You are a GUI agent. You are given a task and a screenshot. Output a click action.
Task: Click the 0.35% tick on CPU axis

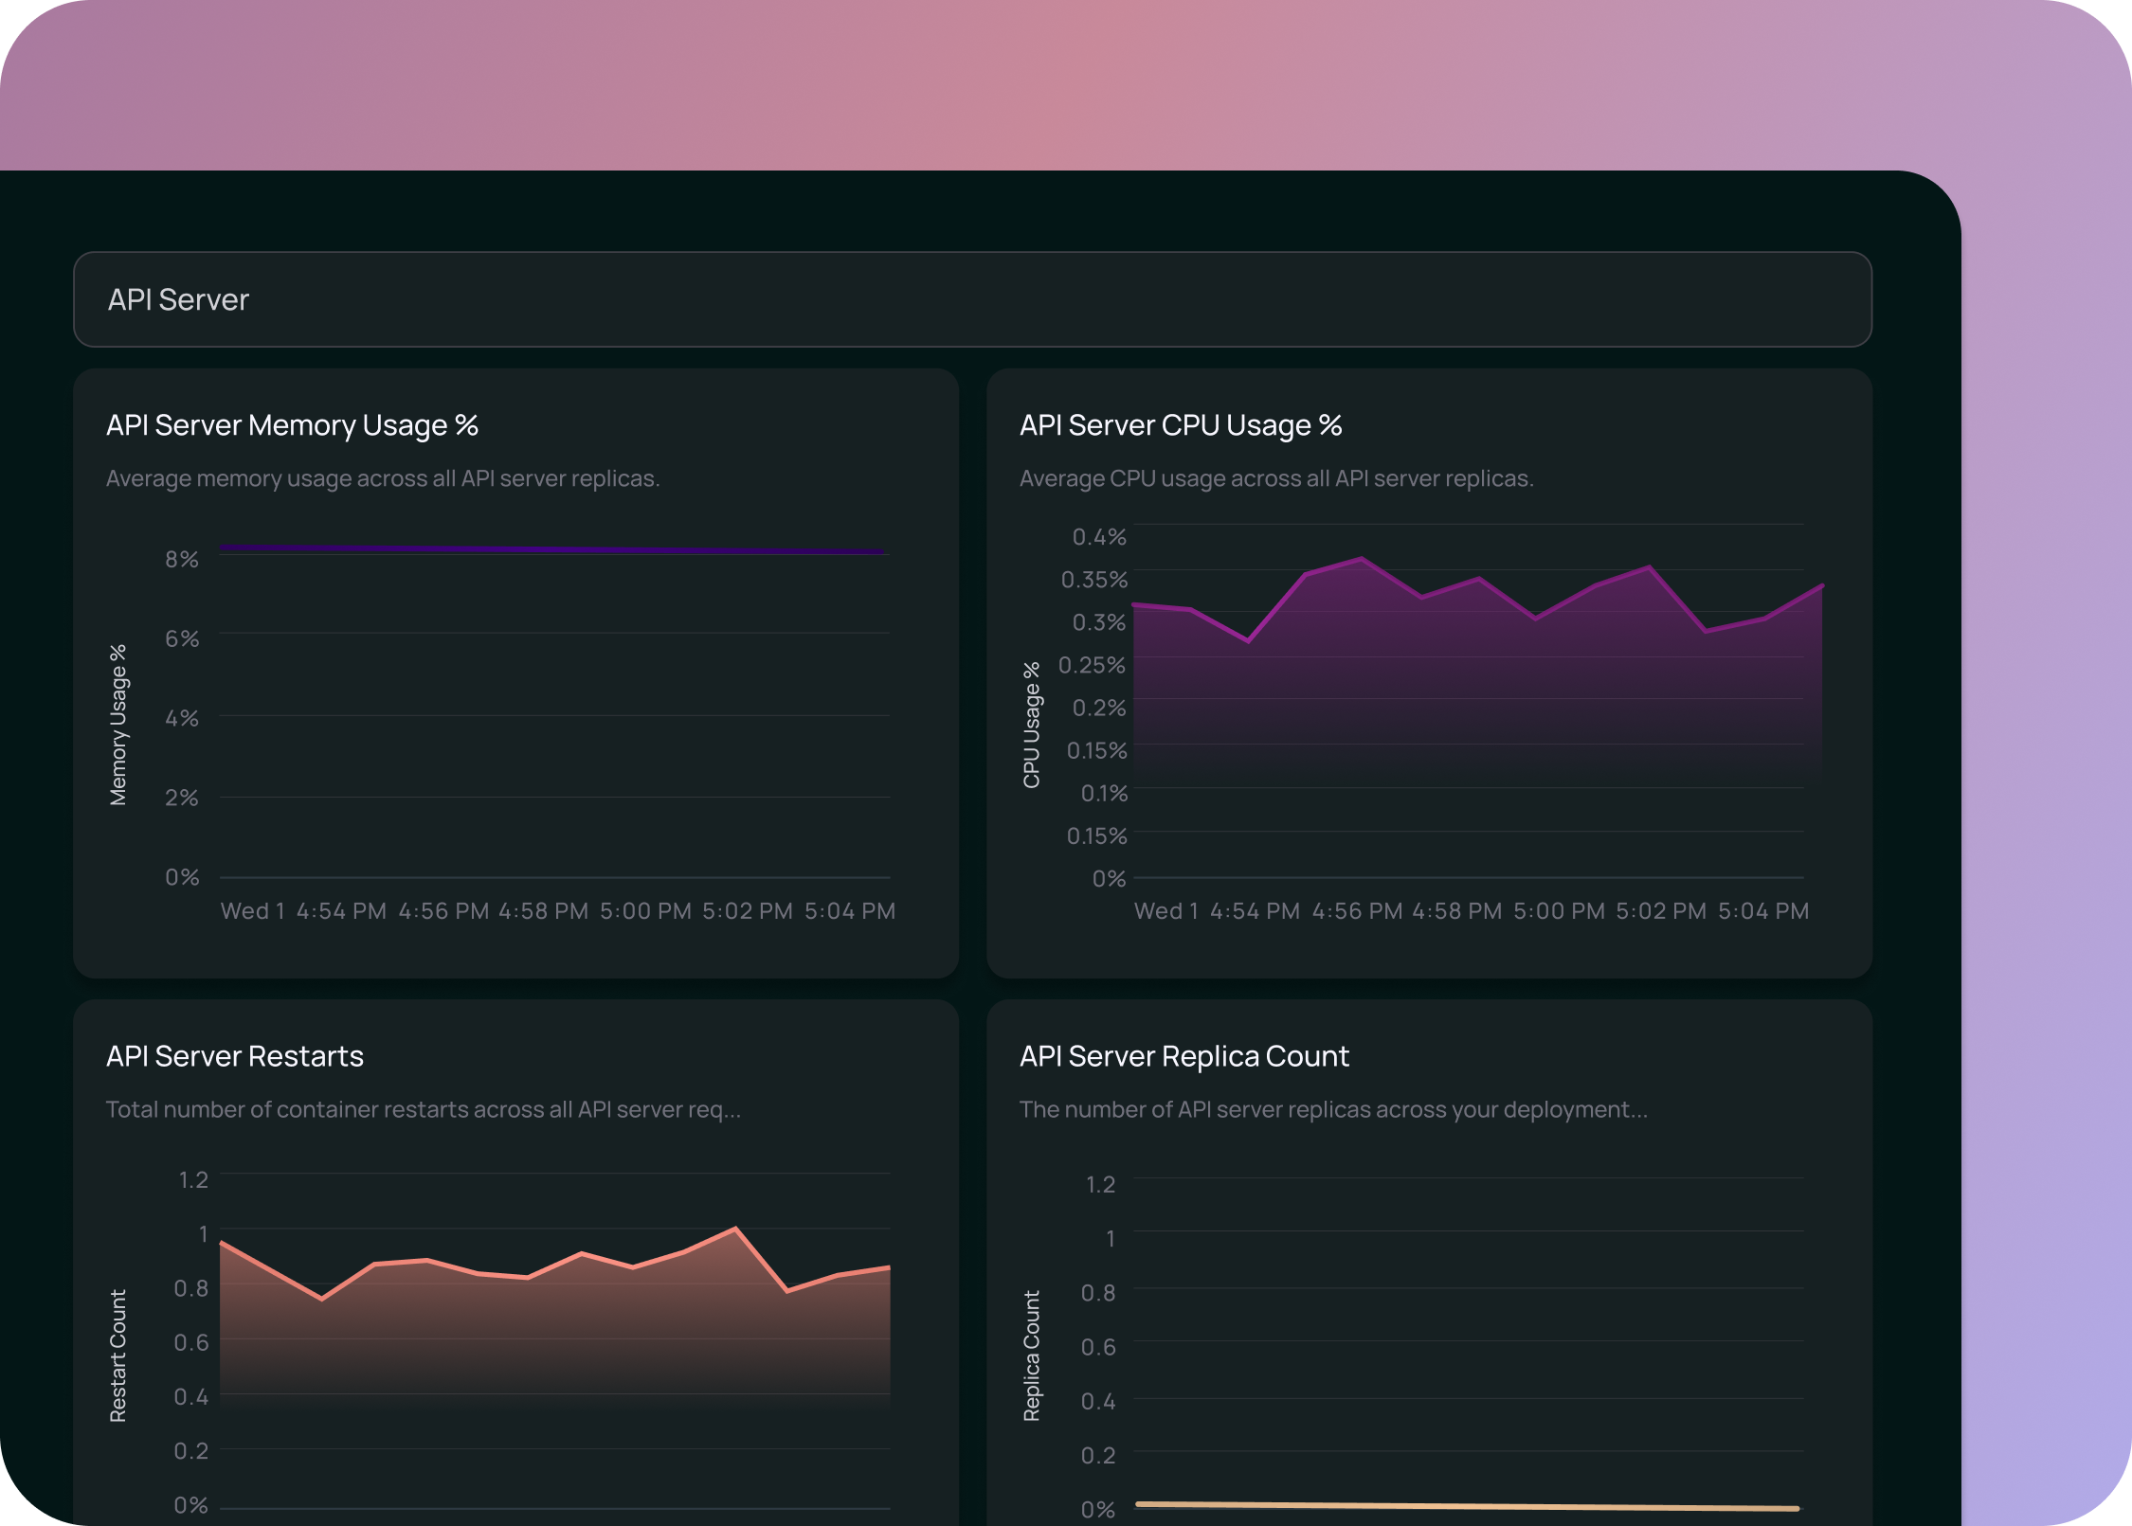tap(1093, 580)
